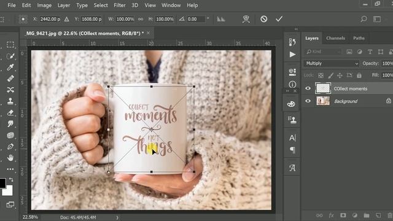Image resolution: width=393 pixels, height=221 pixels.
Task: Commit the transform with checkmark
Action: click(x=279, y=19)
